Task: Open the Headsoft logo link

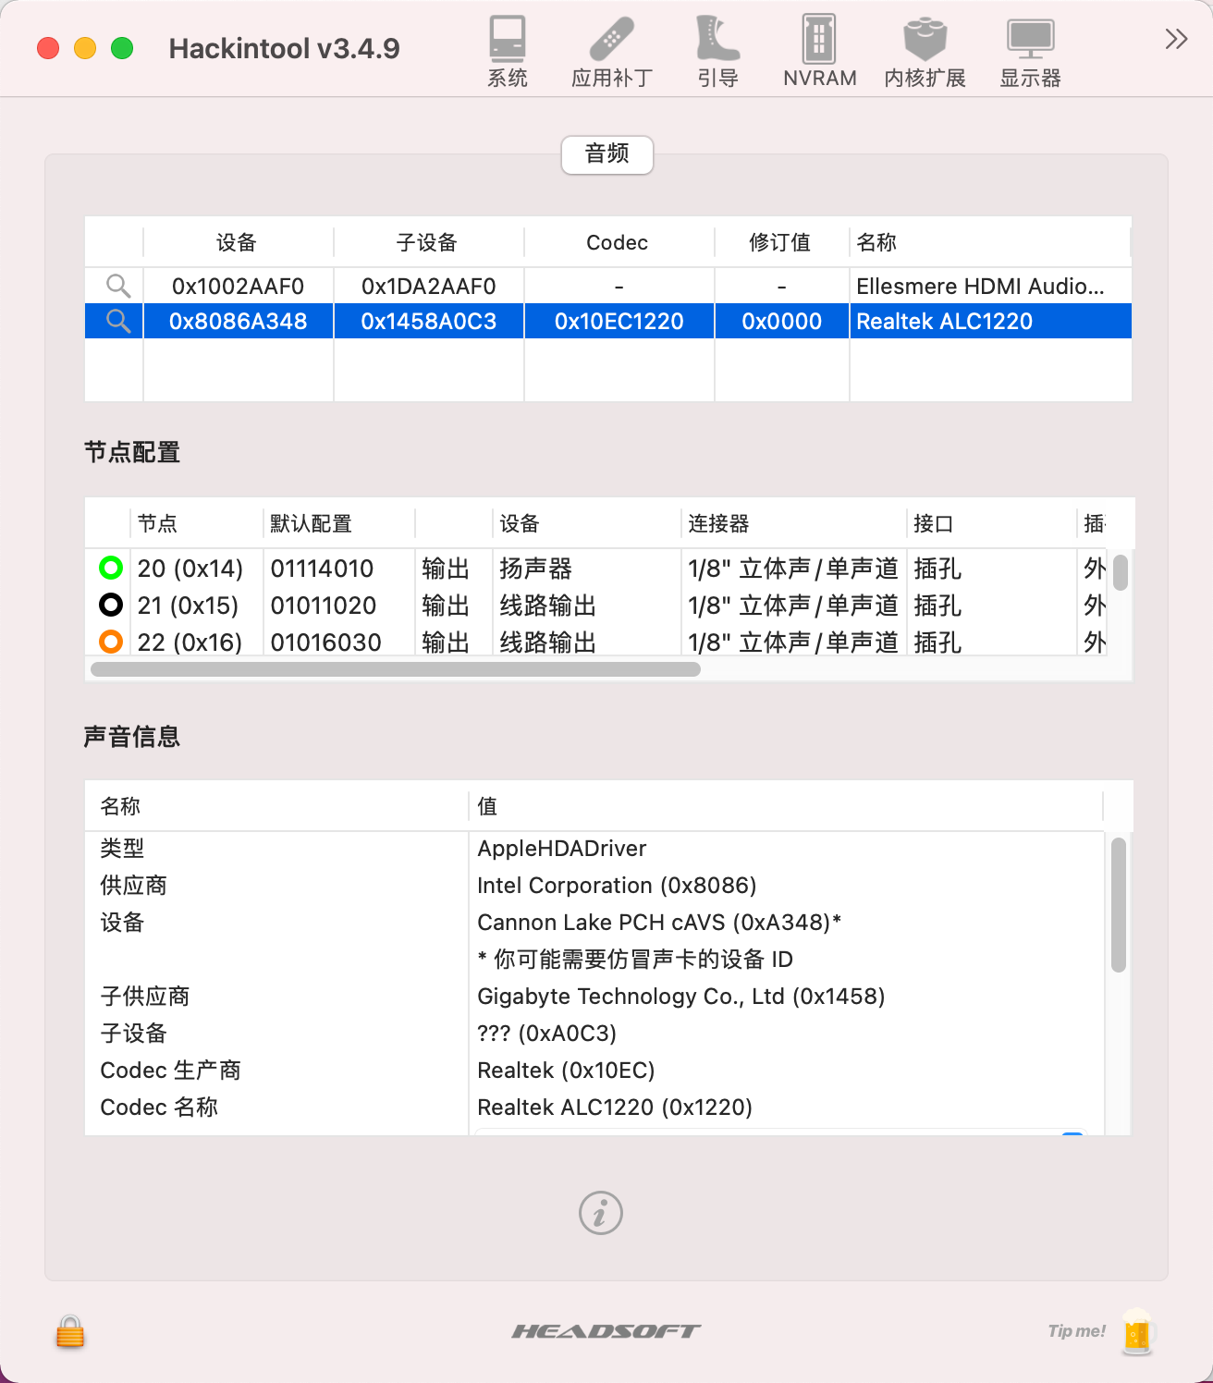Action: click(606, 1331)
